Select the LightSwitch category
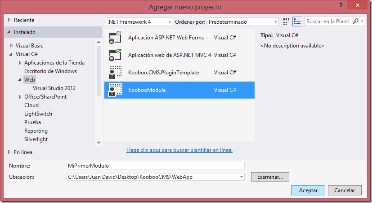 [38, 114]
